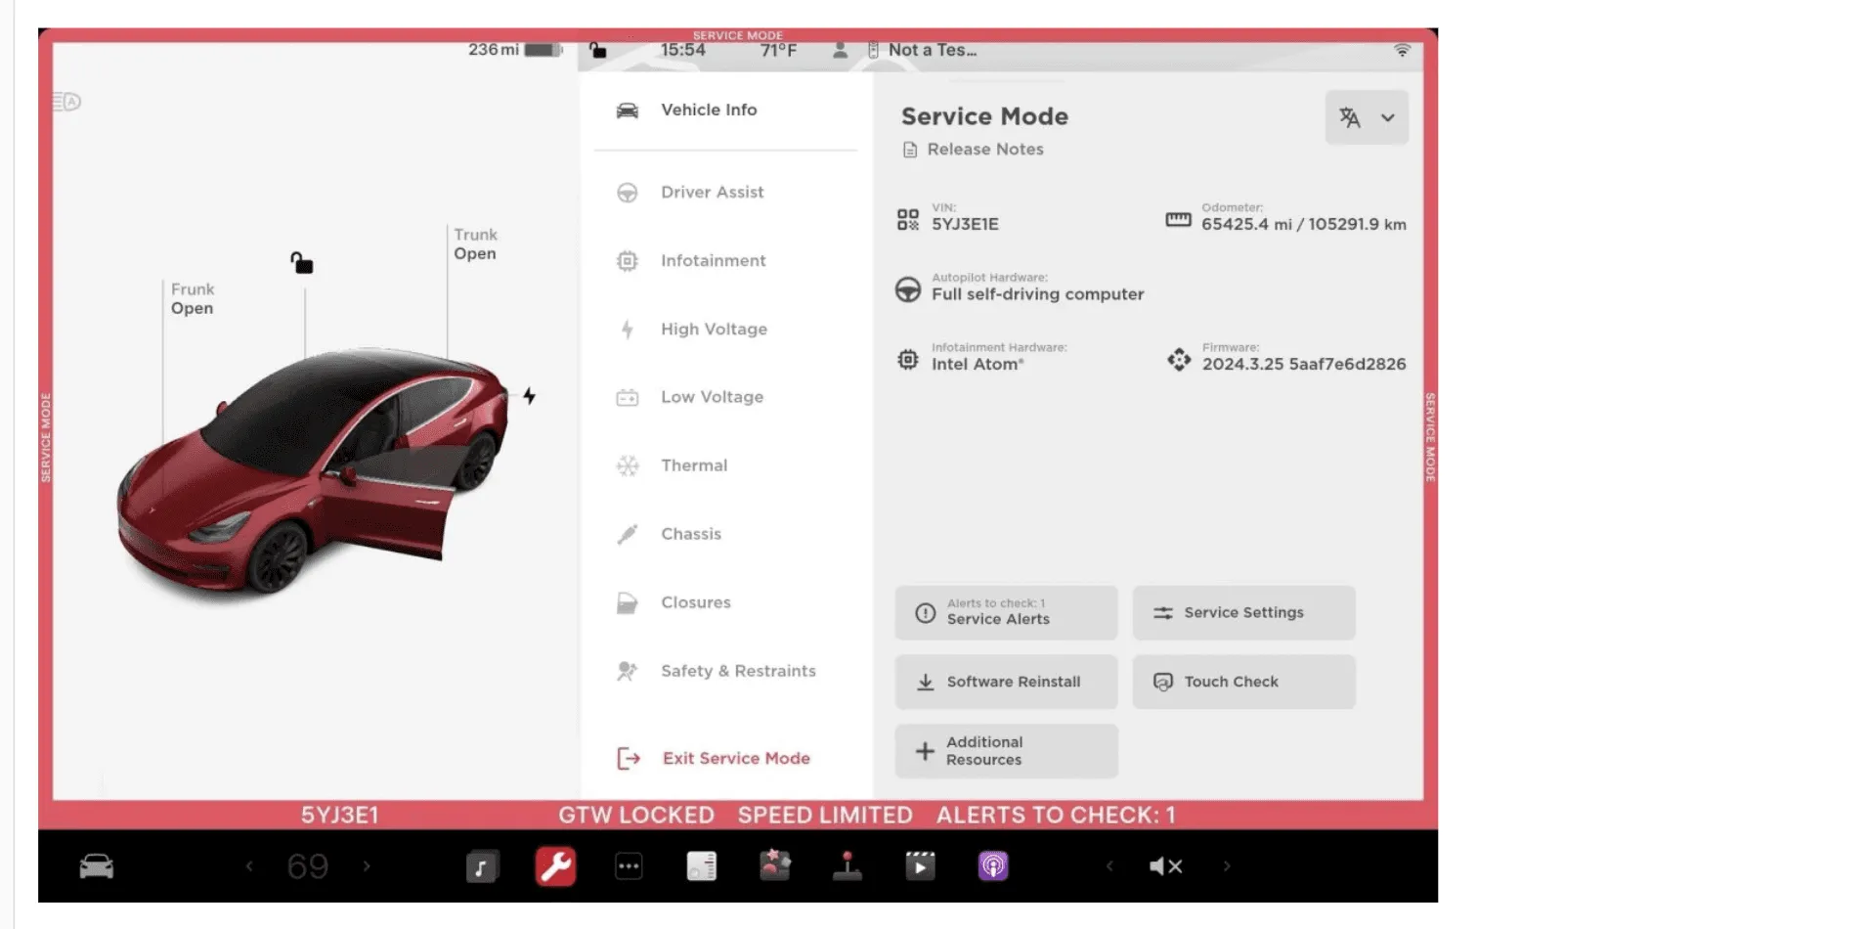Open all apps three-dot icon

(629, 866)
